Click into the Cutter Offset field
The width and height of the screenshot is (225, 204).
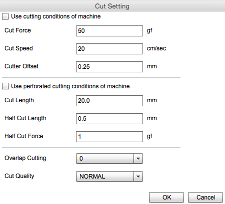click(x=109, y=67)
